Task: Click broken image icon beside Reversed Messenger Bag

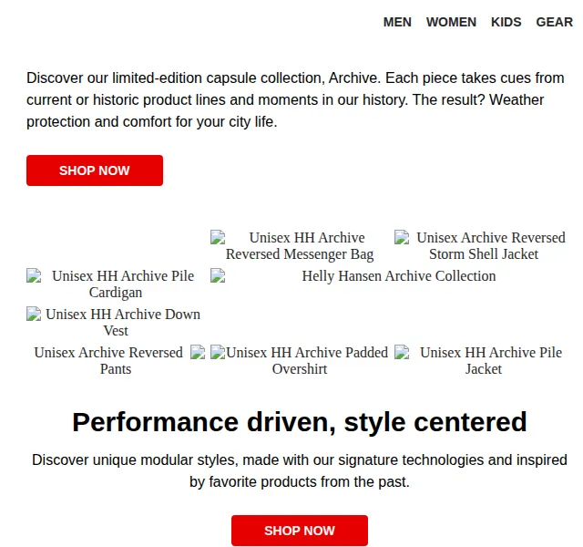Action: pos(218,237)
